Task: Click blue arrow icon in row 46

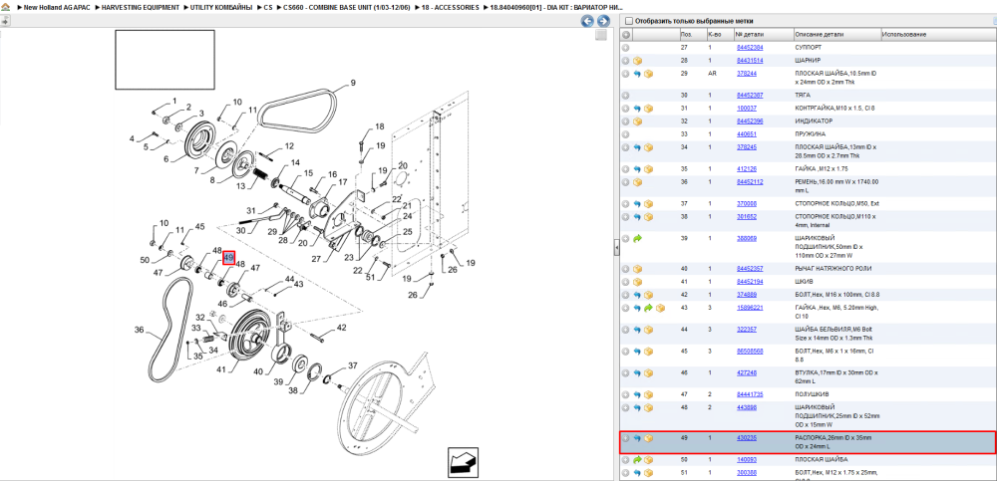Action: (637, 373)
